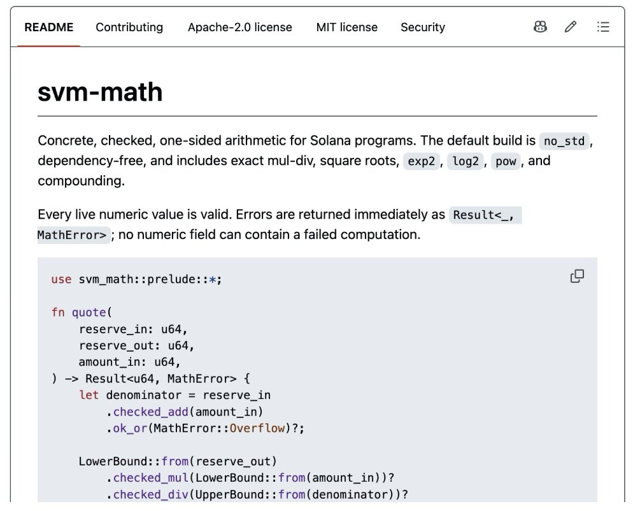Image resolution: width=633 pixels, height=511 pixels.
Task: Open the Security tab
Action: [423, 27]
